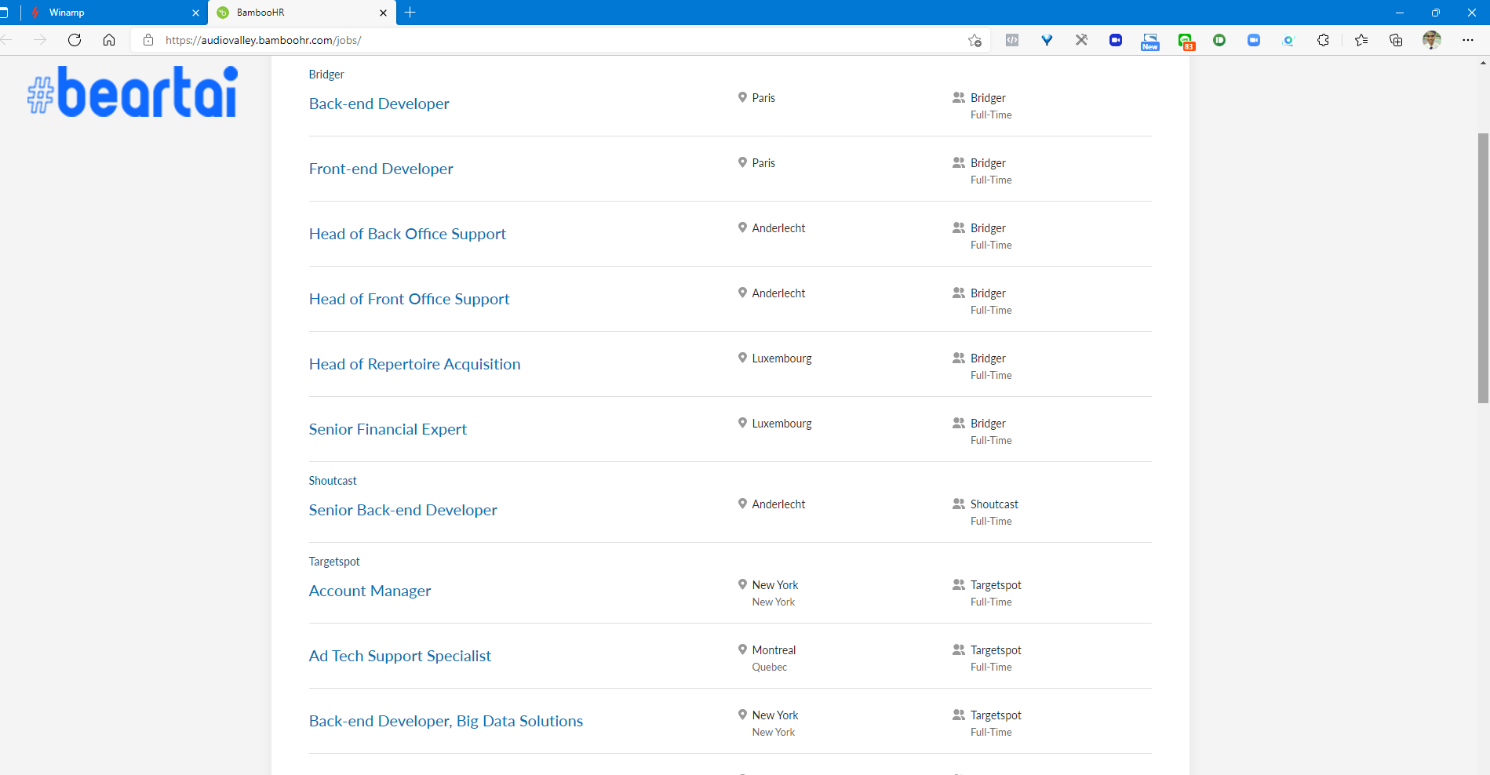The height and width of the screenshot is (775, 1490).
Task: Click New York location of Account Manager
Action: click(x=775, y=585)
